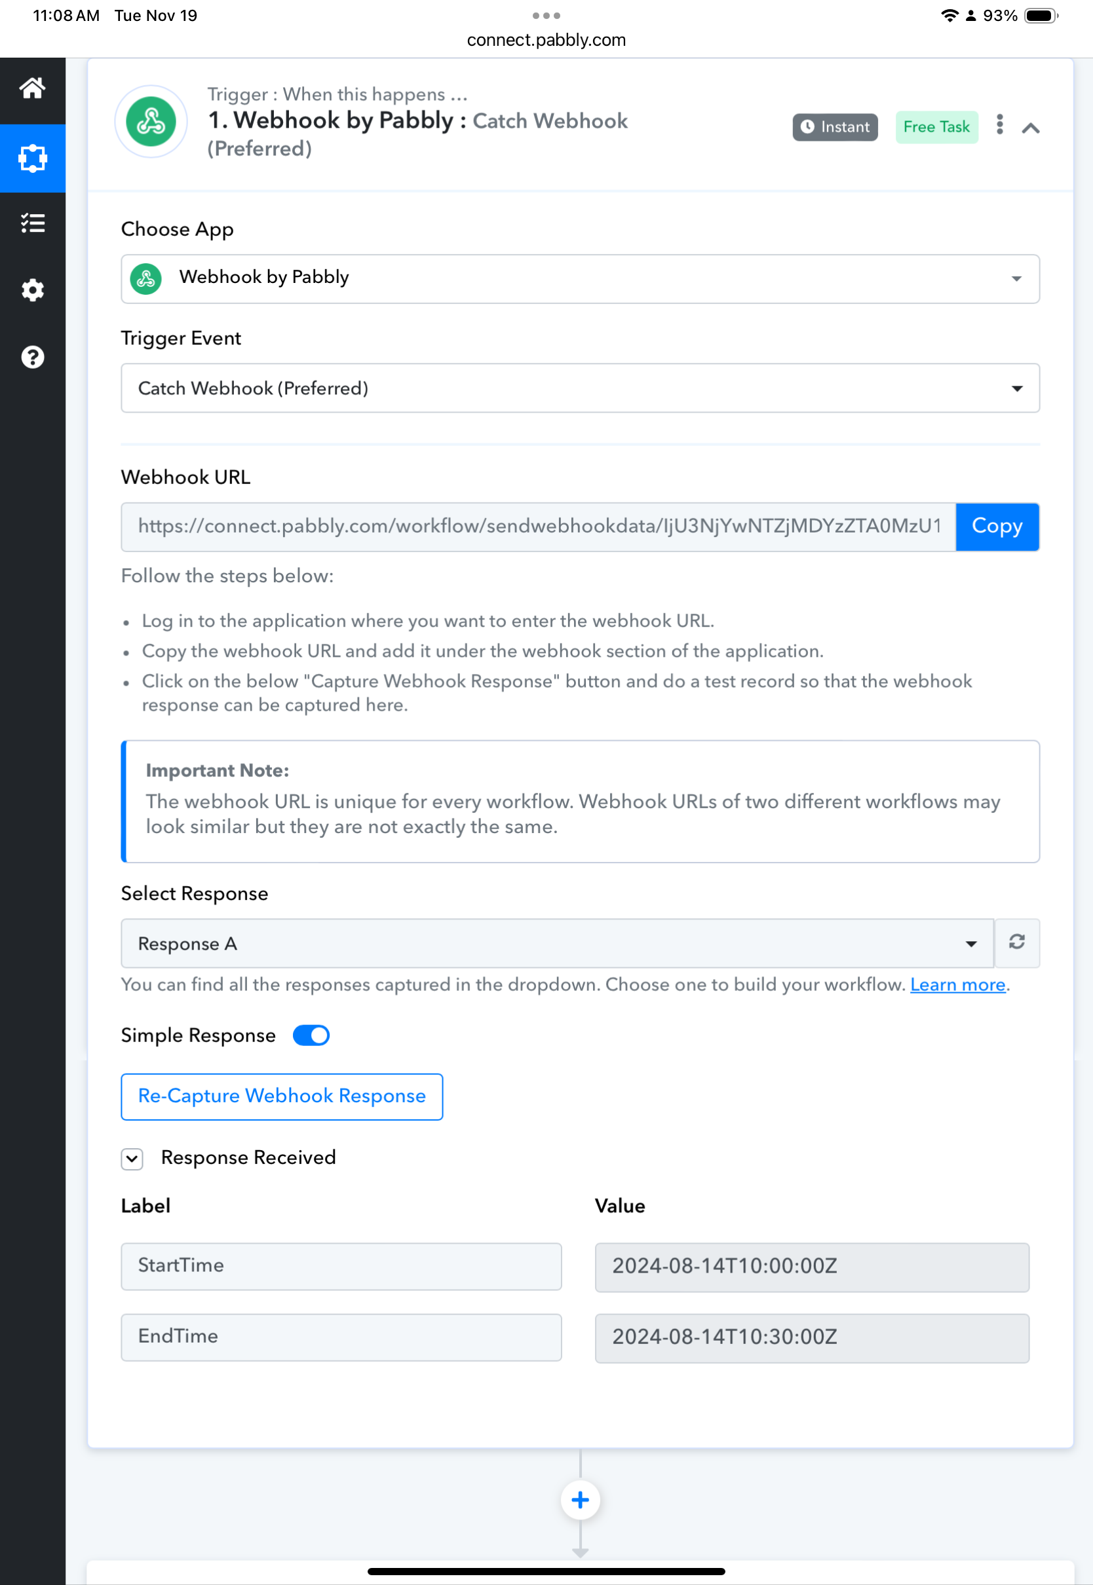Open the Select Response dropdown
1093x1585 pixels.
click(558, 943)
